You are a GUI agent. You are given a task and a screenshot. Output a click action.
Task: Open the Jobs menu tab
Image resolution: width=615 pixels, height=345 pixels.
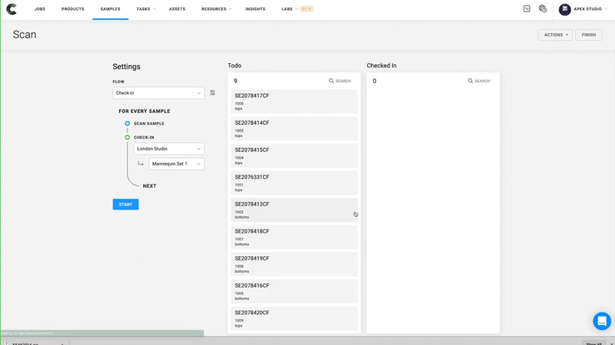(x=40, y=9)
